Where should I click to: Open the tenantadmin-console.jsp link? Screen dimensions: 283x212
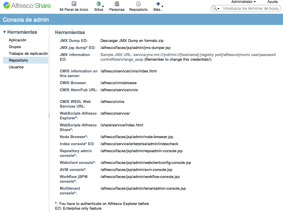(143, 189)
